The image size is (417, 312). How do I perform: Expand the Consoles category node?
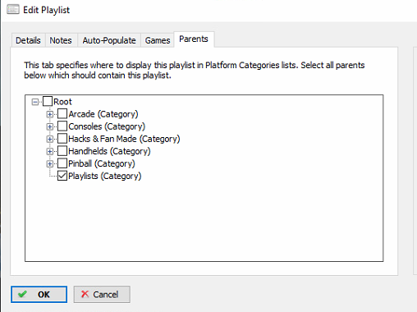tap(50, 126)
